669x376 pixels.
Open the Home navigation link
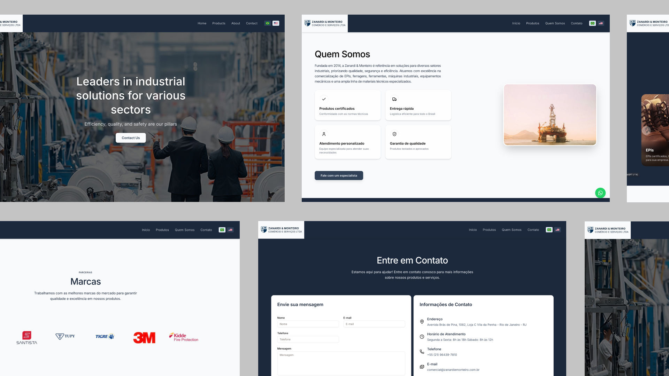pos(202,23)
